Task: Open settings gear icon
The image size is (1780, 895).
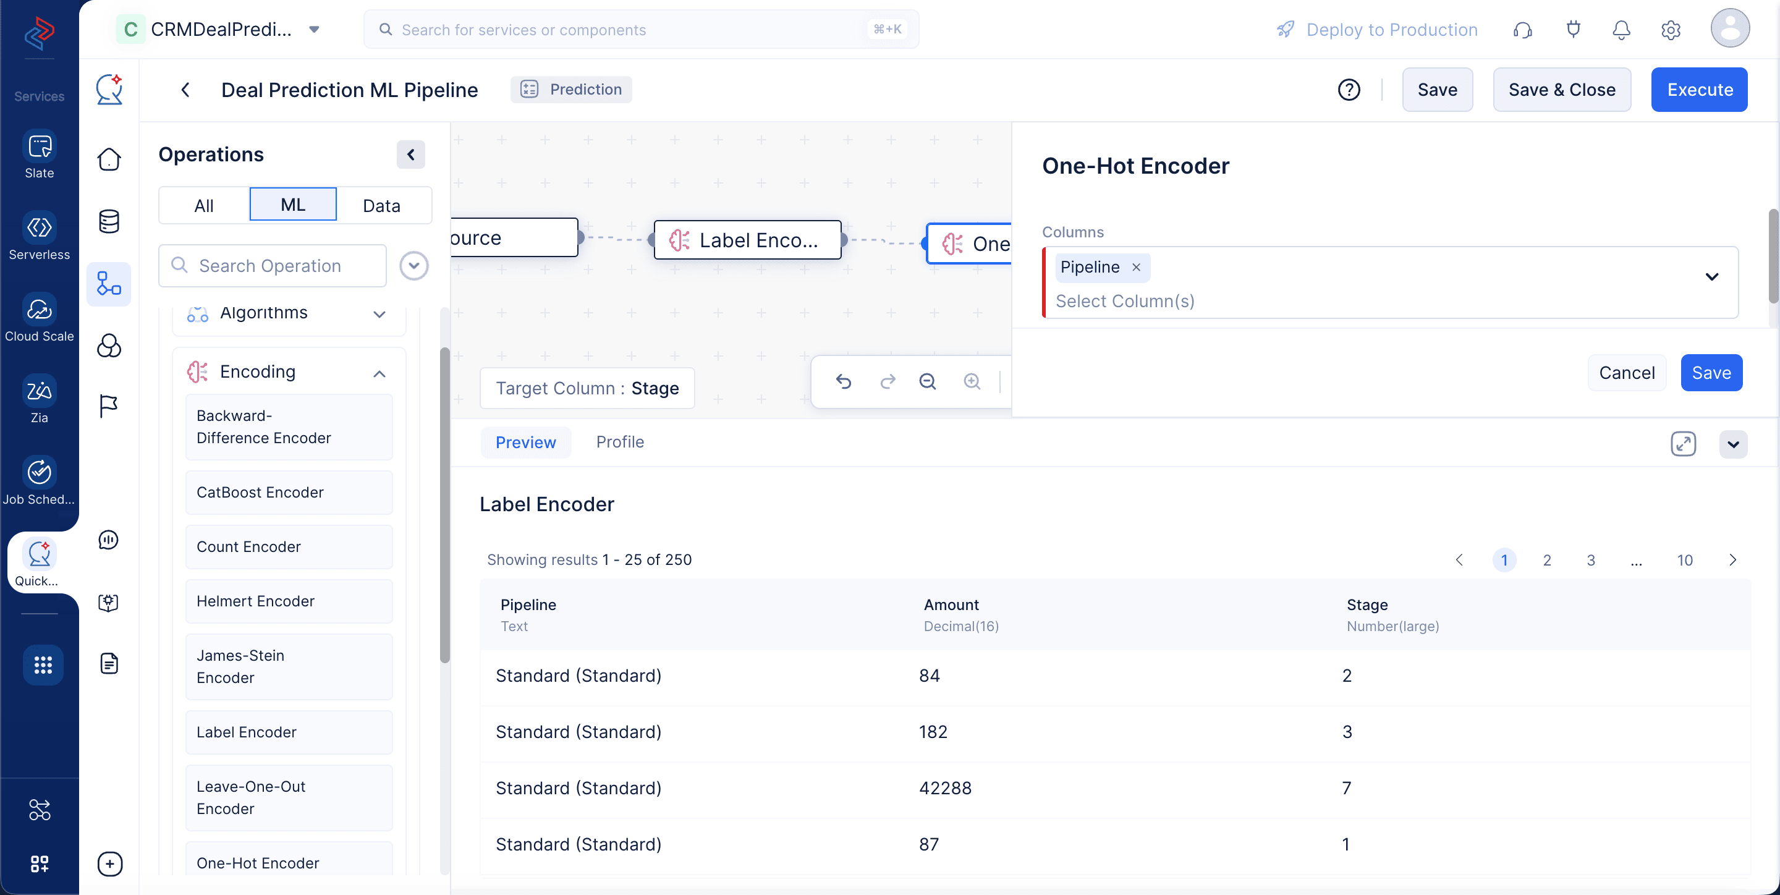Action: tap(1671, 30)
